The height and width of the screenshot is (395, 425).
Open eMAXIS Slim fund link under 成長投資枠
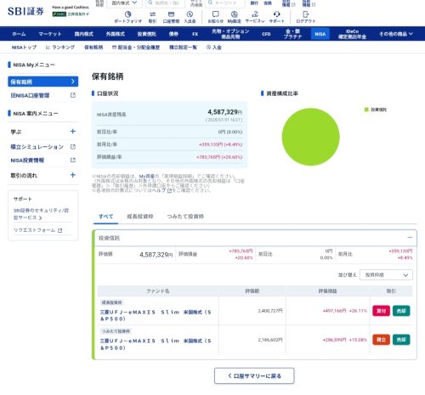[x=156, y=315]
